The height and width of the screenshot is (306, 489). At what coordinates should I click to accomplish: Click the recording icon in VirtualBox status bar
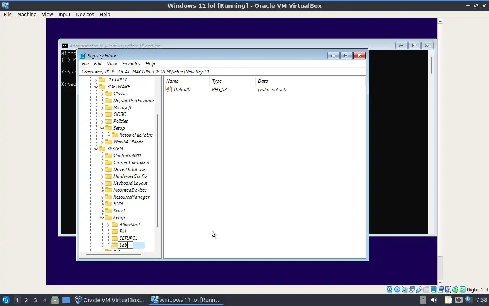[x=440, y=290]
